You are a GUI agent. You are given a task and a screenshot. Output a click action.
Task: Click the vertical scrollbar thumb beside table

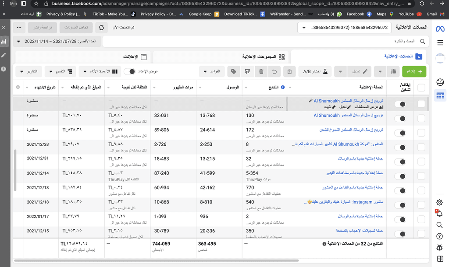[x=15, y=170]
